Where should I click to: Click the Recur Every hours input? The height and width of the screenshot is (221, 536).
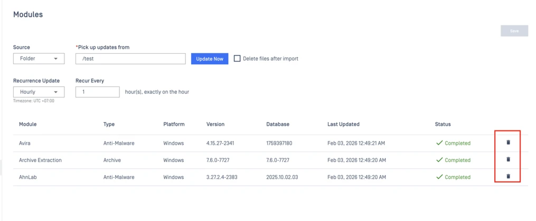click(97, 92)
